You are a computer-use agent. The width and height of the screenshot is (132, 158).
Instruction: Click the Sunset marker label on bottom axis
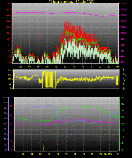pos(108,154)
